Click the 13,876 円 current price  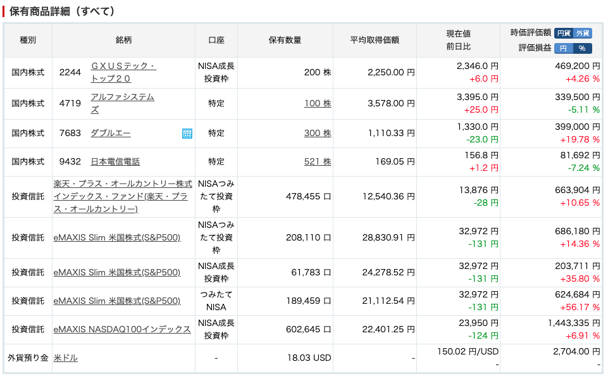(x=478, y=190)
